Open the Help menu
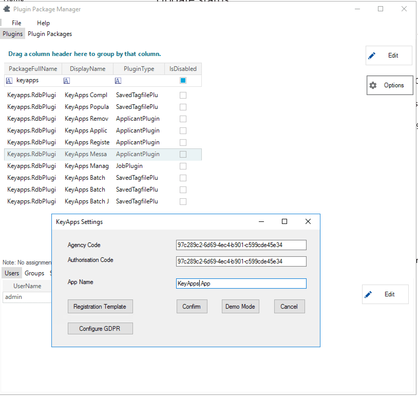The height and width of the screenshot is (396, 418). (43, 23)
